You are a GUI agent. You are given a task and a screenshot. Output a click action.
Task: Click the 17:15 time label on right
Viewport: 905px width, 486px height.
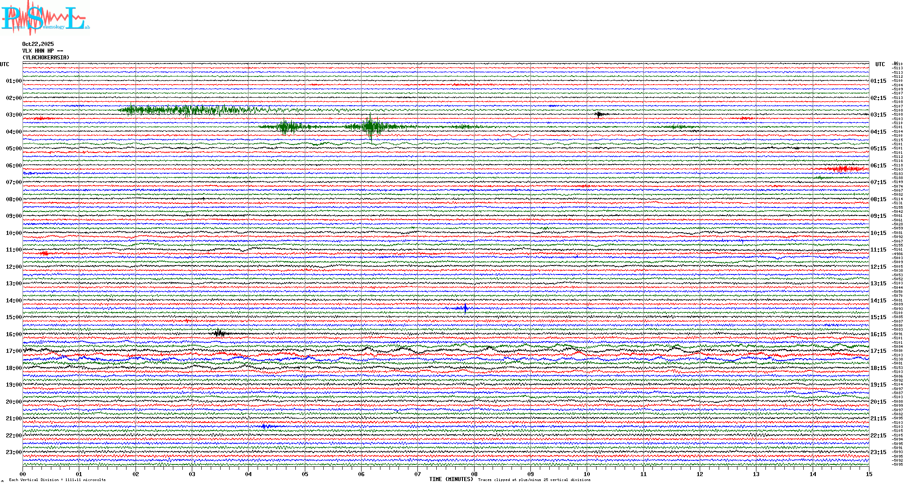878,351
